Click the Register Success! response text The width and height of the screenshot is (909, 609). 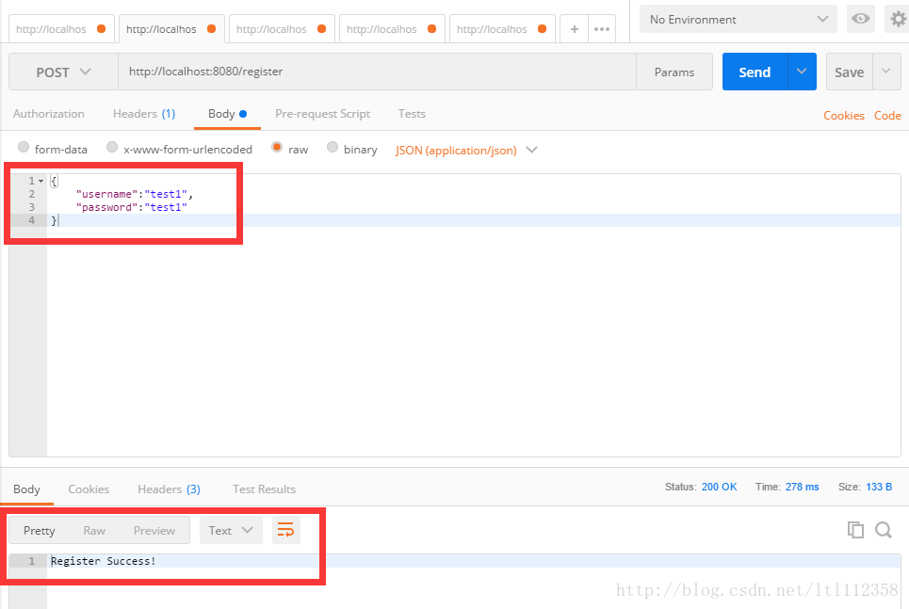coord(104,561)
